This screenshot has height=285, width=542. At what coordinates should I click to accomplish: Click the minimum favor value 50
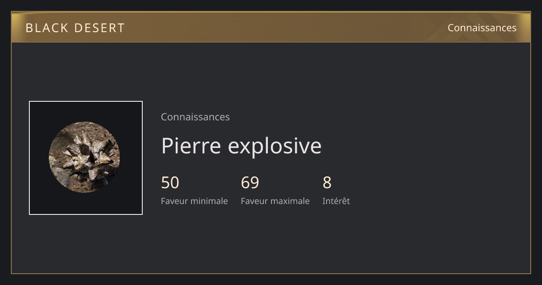coord(170,183)
